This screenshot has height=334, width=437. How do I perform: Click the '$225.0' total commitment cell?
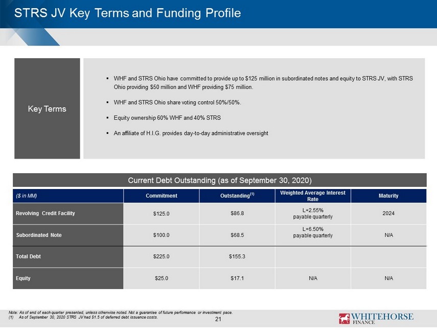[x=162, y=256]
